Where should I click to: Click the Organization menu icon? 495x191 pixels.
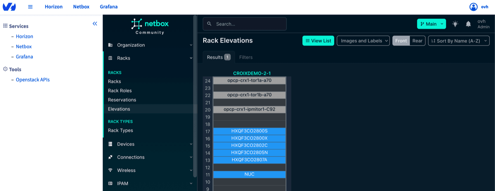pyautogui.click(x=110, y=45)
